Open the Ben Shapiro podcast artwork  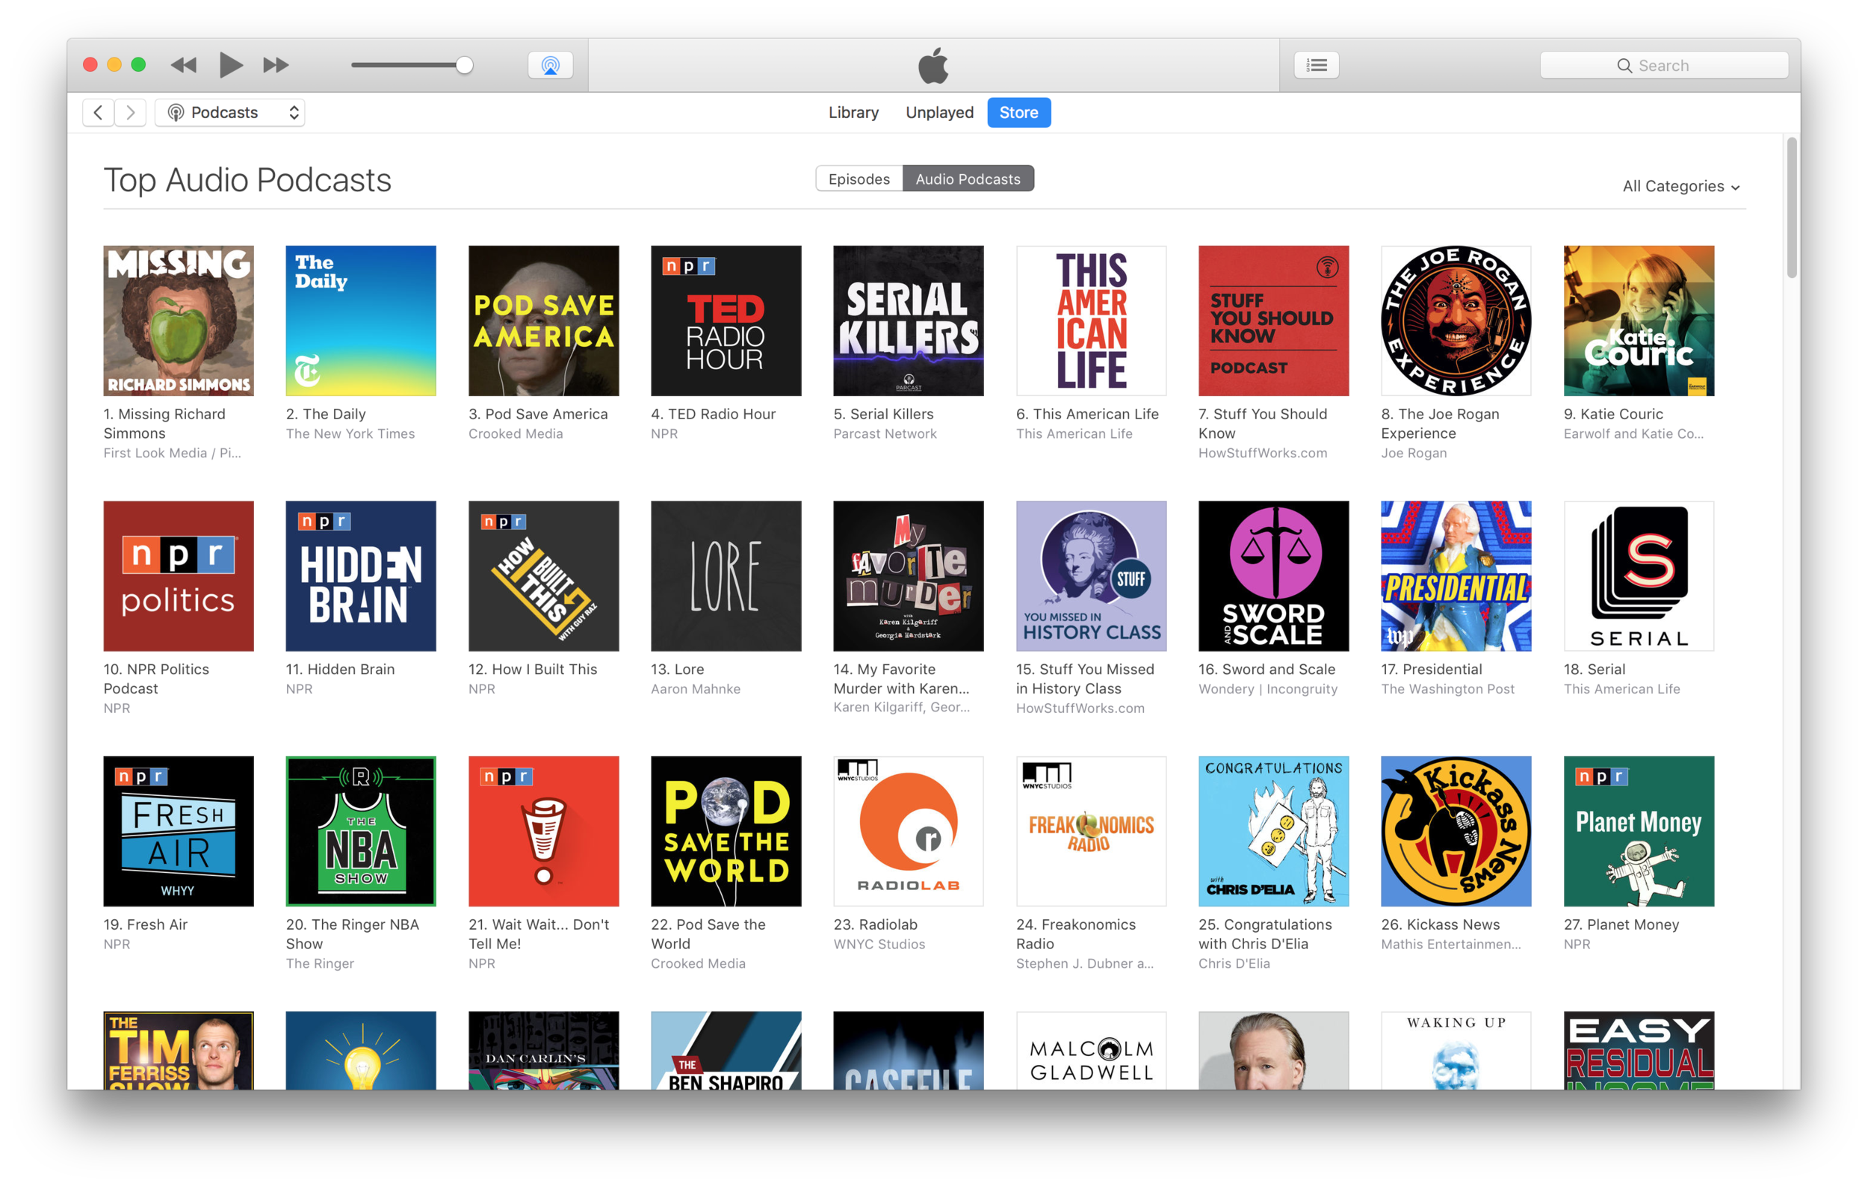pos(726,1050)
